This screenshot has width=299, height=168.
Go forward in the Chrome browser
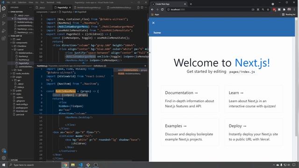(157, 9)
